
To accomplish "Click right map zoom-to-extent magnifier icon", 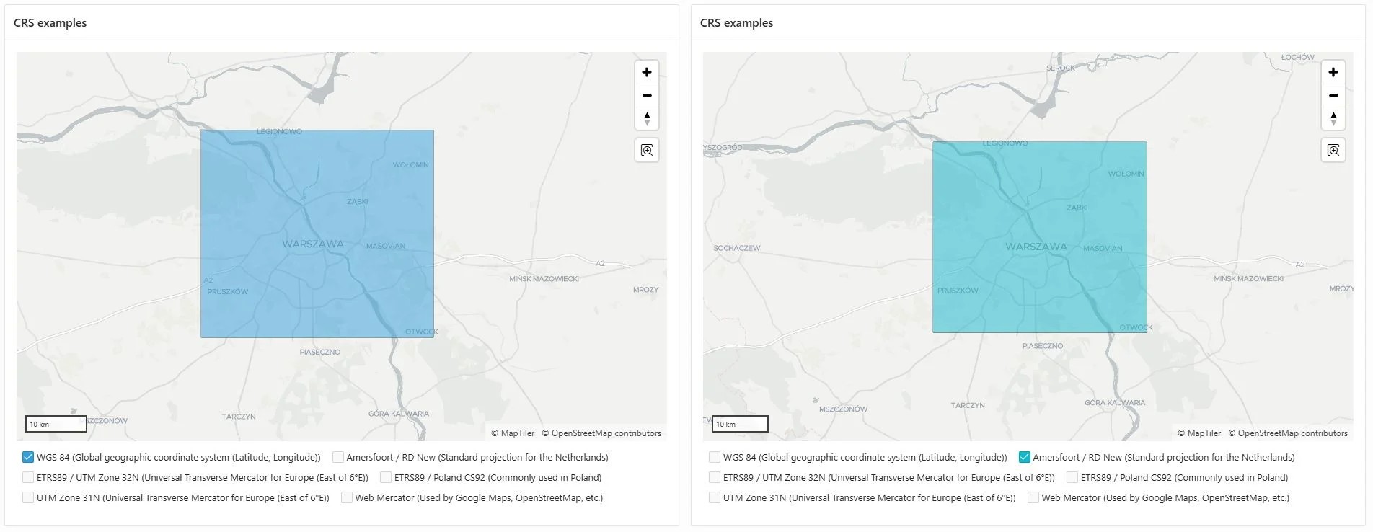I will coord(1333,151).
